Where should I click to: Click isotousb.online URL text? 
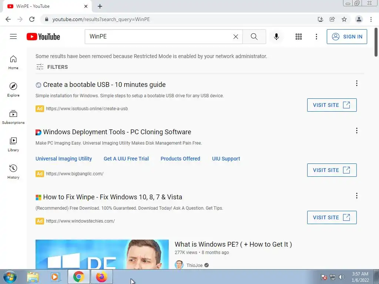(x=87, y=109)
